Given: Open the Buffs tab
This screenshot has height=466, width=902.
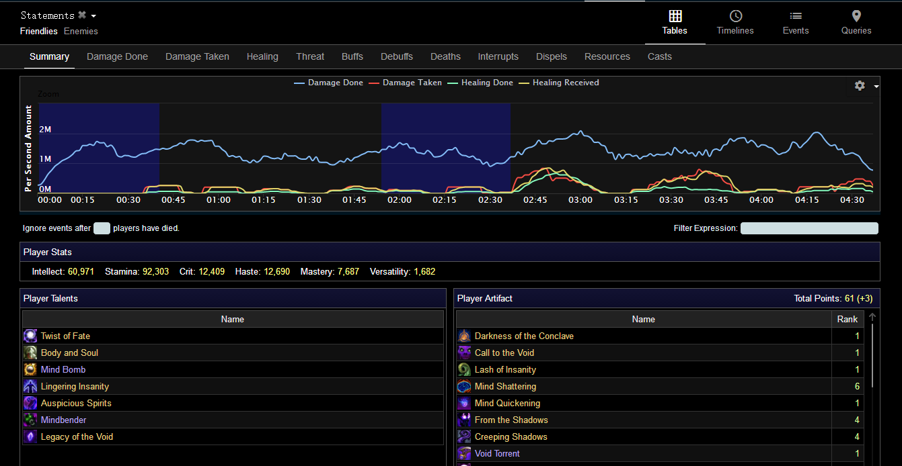Looking at the screenshot, I should tap(352, 56).
